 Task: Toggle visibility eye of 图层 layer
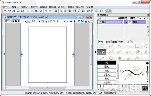(x=126, y=22)
